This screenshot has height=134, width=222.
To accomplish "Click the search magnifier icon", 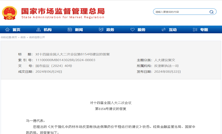I will coord(211,12).
